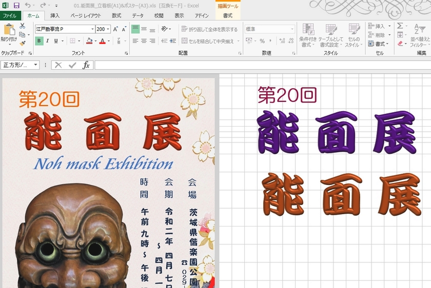Toggle Align Left

[135, 41]
